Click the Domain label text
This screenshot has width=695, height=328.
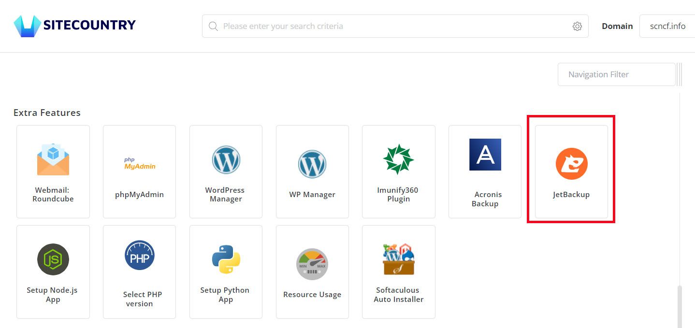[617, 26]
